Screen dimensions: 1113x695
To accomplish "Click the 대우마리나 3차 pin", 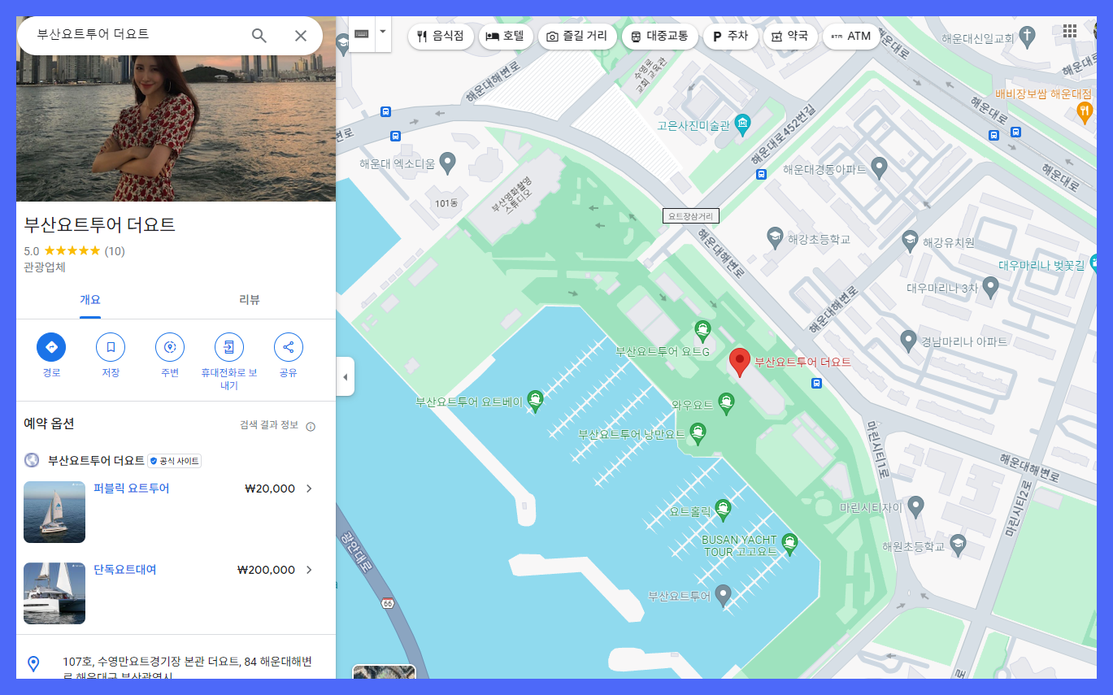I will pyautogui.click(x=990, y=286).
